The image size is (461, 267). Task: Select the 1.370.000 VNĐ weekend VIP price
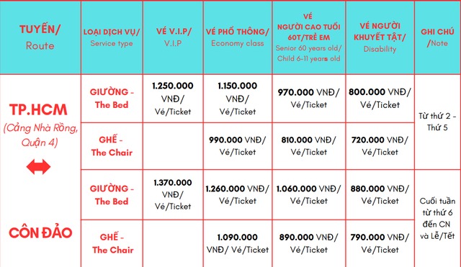tap(173, 194)
